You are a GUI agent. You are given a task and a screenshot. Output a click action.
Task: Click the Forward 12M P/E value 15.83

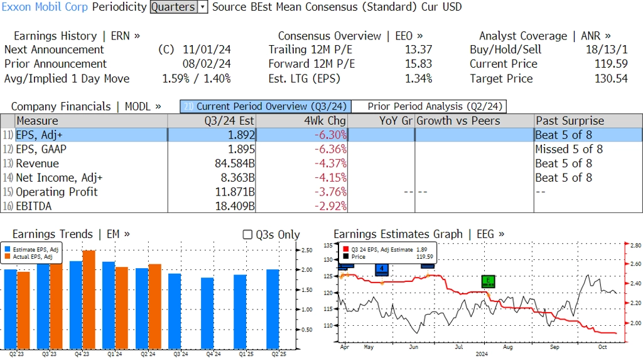tap(419, 64)
